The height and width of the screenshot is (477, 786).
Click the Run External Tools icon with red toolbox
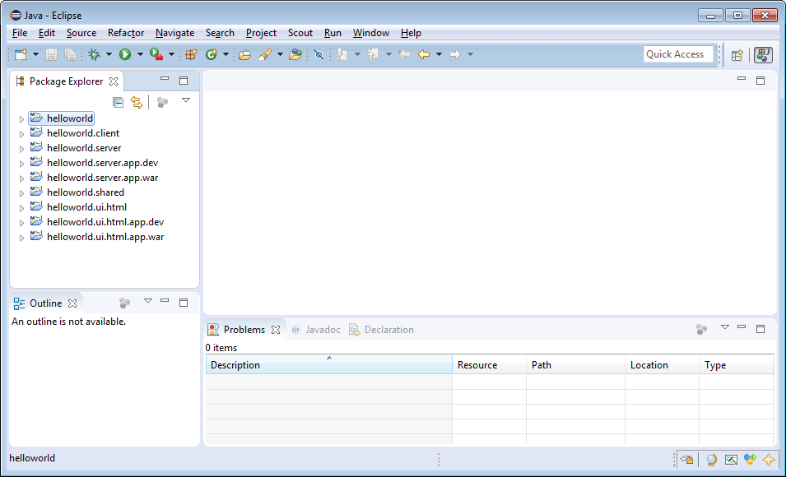156,54
